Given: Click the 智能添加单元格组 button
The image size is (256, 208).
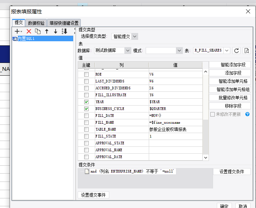Looking at the screenshot, I should [x=230, y=89].
